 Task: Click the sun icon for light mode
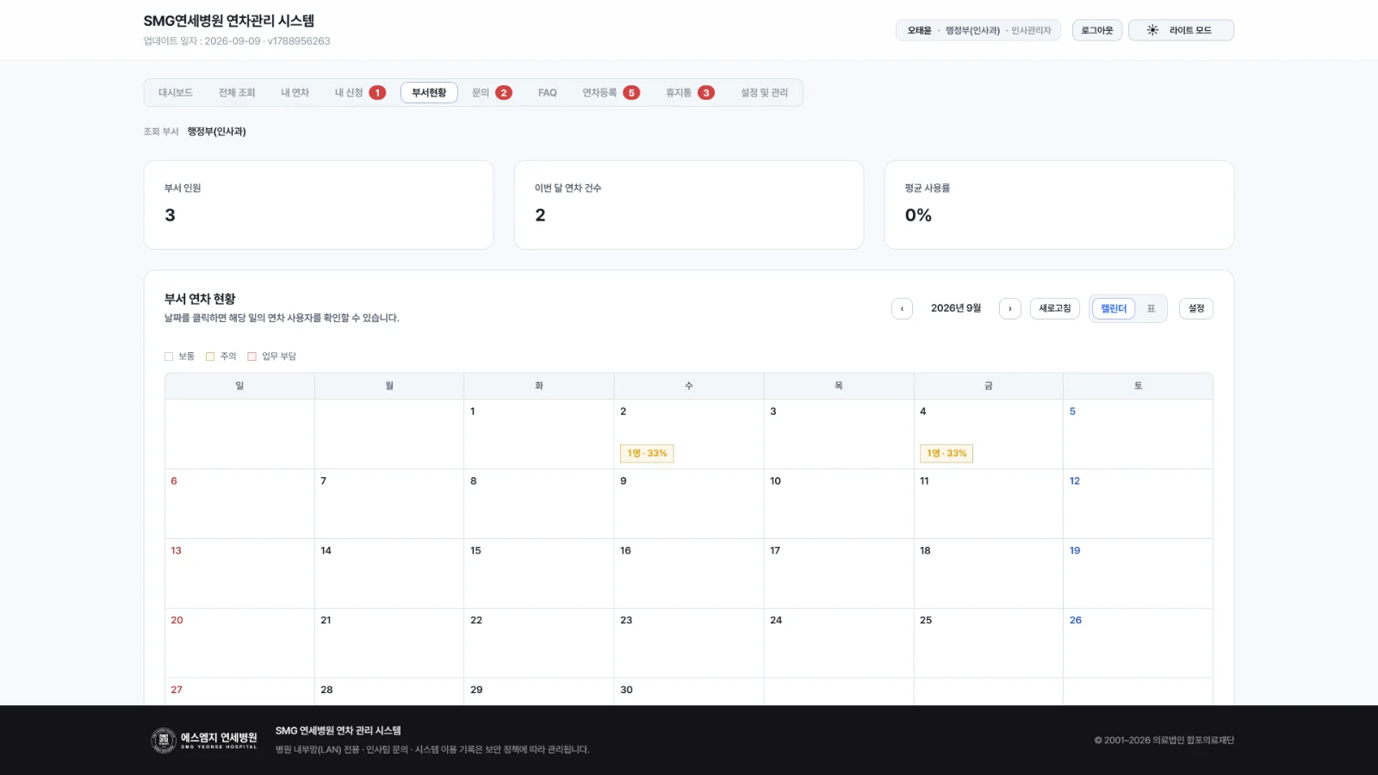click(x=1152, y=30)
